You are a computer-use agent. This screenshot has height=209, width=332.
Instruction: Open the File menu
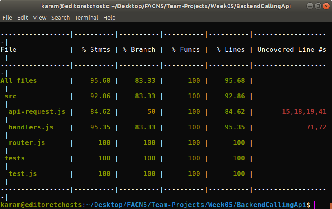tap(7, 18)
